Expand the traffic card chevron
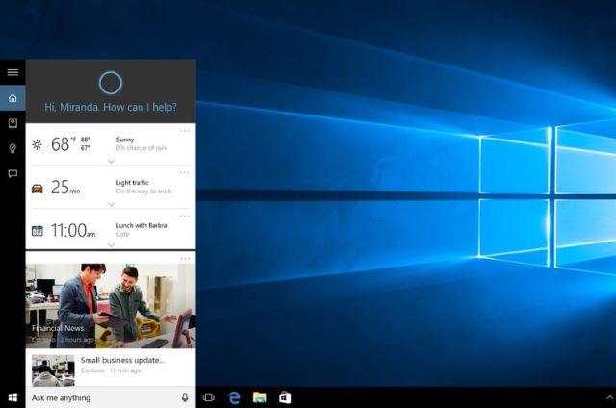The height and width of the screenshot is (408, 616). click(x=112, y=204)
